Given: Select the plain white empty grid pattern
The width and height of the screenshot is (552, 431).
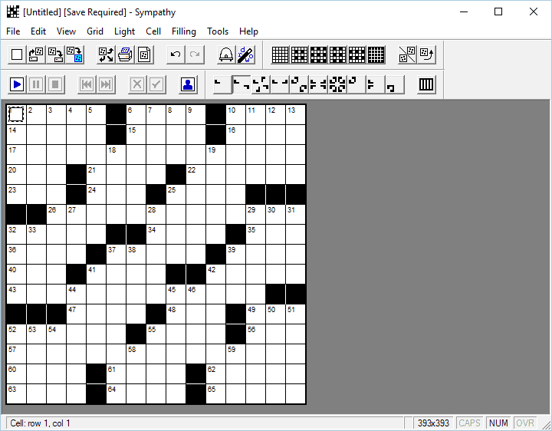Looking at the screenshot, I should [x=281, y=54].
